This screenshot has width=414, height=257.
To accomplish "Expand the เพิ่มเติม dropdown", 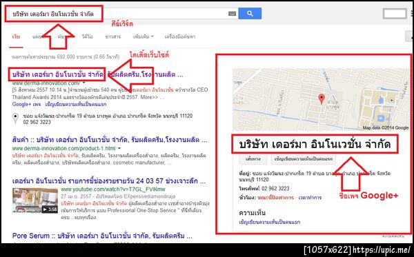I will 144,37.
